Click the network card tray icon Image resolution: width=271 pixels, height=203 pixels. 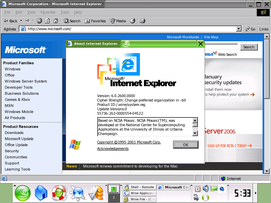(214, 189)
